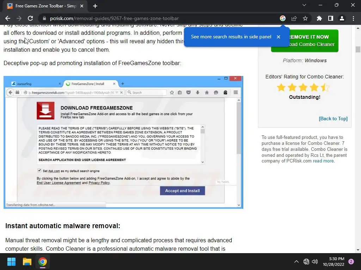This screenshot has height=270, width=361.
Task: Click the Editors' Rating stars
Action: 303,88
